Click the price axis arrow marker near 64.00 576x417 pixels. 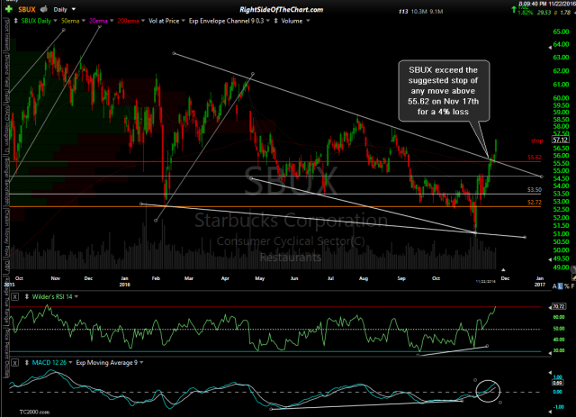click(550, 48)
